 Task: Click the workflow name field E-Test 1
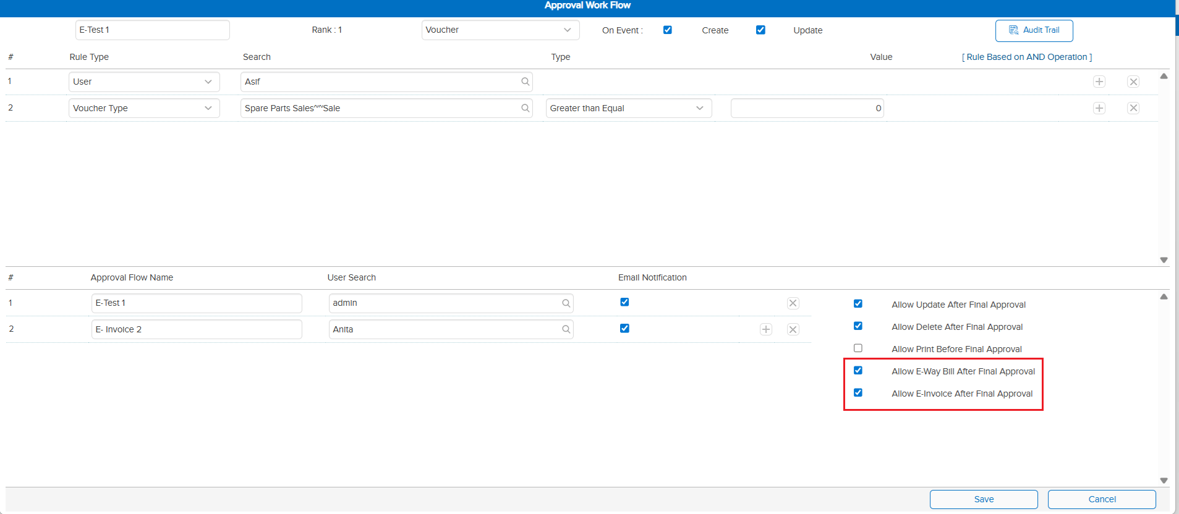click(152, 30)
